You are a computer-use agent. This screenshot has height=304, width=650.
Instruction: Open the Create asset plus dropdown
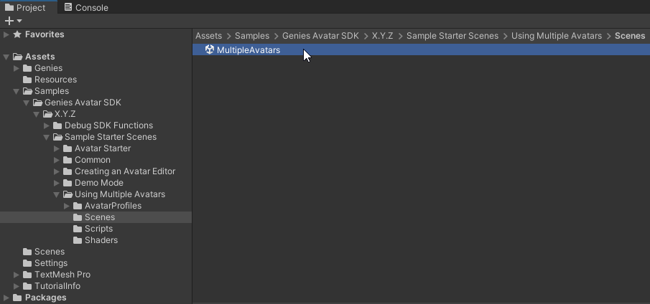click(13, 21)
